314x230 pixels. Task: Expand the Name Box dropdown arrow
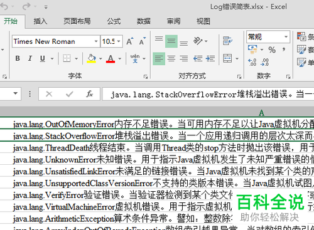click(x=16, y=93)
